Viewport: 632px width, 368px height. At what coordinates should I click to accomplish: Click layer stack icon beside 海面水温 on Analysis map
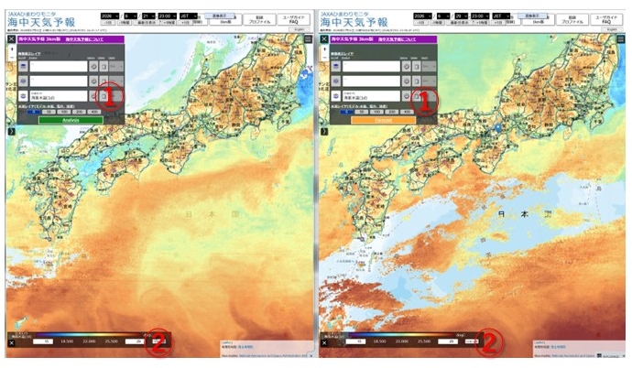tap(24, 96)
